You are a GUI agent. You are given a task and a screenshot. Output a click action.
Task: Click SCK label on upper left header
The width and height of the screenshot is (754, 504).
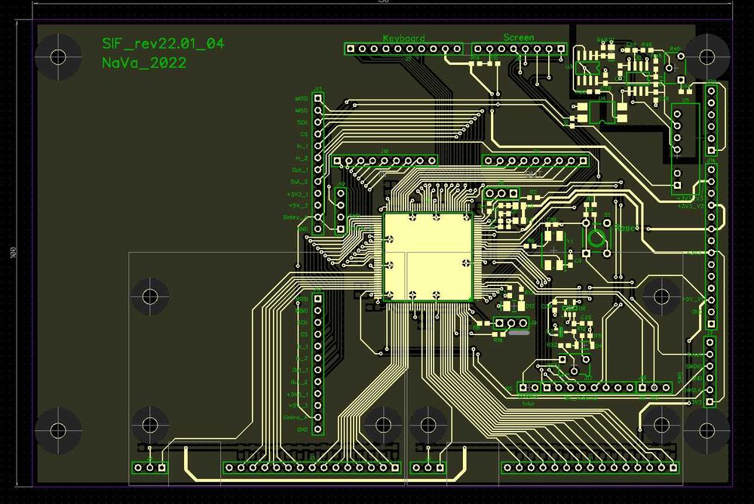pyautogui.click(x=302, y=123)
